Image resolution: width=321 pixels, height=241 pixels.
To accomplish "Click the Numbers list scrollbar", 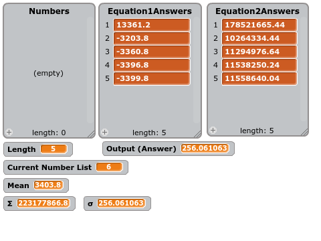I will pos(90,70).
